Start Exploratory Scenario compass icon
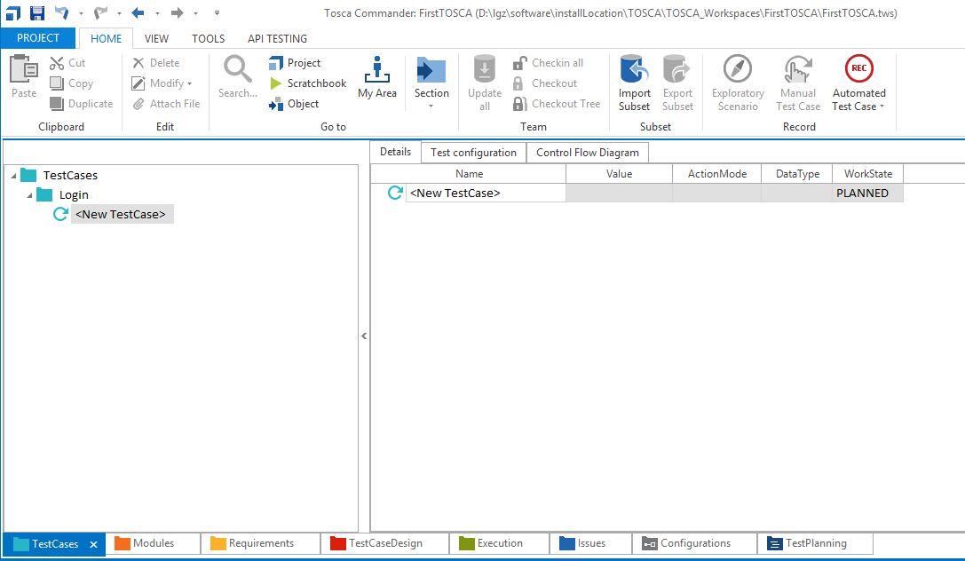965x561 pixels. [738, 68]
